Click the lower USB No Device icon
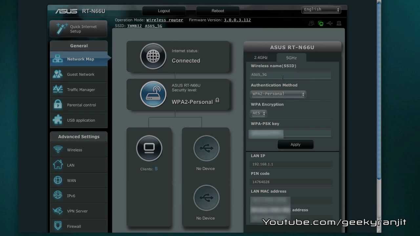Screen dimensions: 420x236 206,198
